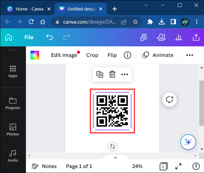Open the rainbow color picker swatch
Viewport: 204px width, 173px height.
35,55
